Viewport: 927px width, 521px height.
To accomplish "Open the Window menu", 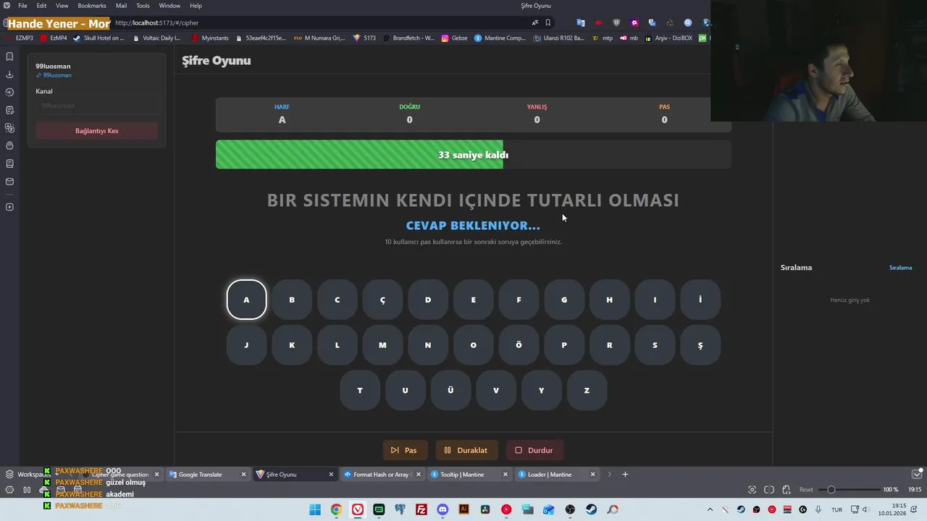I will point(169,6).
